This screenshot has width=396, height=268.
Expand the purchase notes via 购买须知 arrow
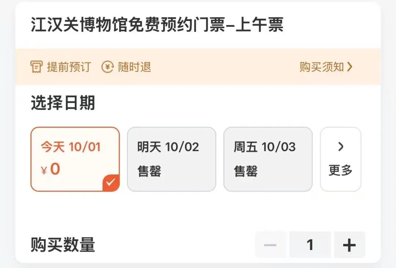click(x=350, y=67)
